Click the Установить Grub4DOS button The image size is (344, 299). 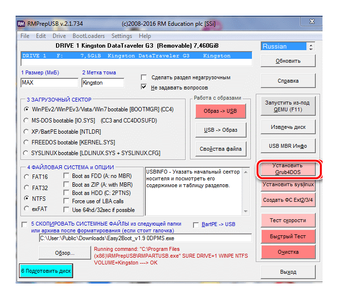pyautogui.click(x=287, y=169)
